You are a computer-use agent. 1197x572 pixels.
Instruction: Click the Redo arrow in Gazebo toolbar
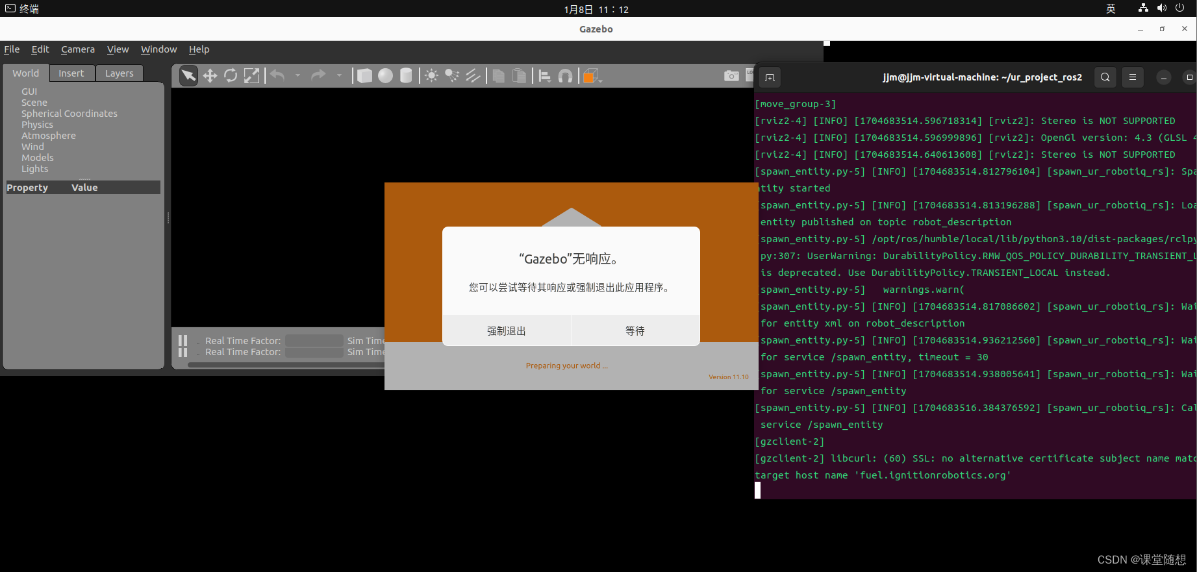[x=318, y=76]
